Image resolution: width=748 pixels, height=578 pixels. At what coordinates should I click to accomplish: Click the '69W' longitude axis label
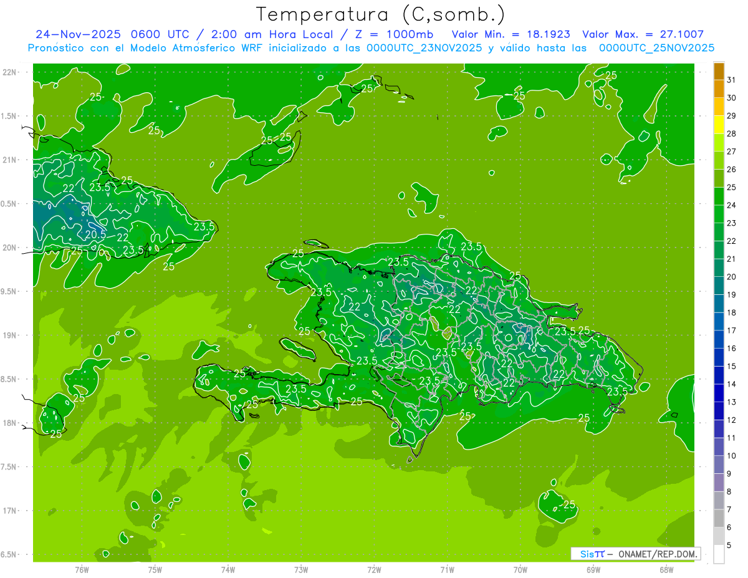[593, 569]
